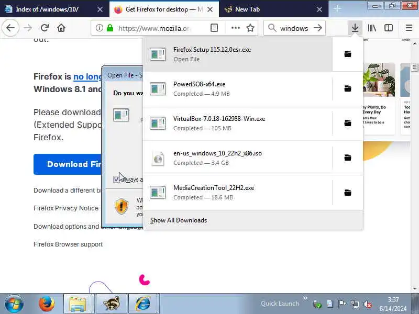Open page actions three-dot menu

coord(235,28)
